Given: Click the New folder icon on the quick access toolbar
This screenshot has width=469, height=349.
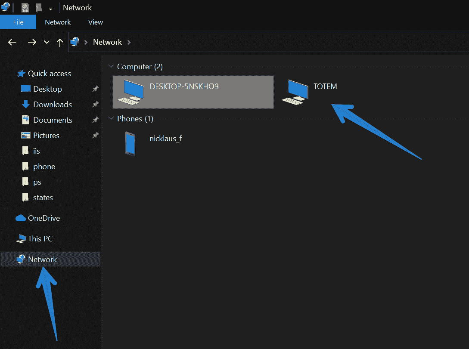Looking at the screenshot, I should coord(38,7).
